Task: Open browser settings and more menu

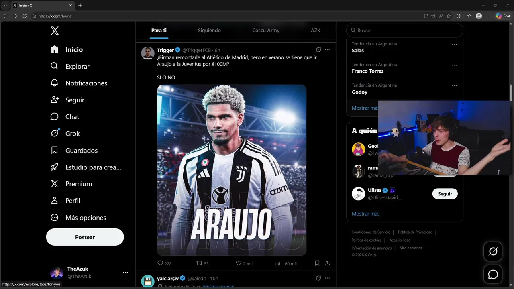Action: (488, 16)
